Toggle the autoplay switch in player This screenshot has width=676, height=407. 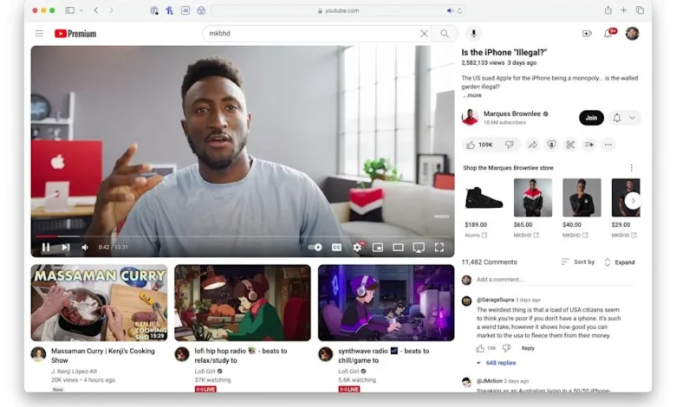coord(315,247)
